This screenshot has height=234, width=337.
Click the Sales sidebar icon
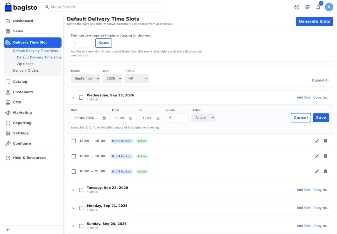pos(8,31)
